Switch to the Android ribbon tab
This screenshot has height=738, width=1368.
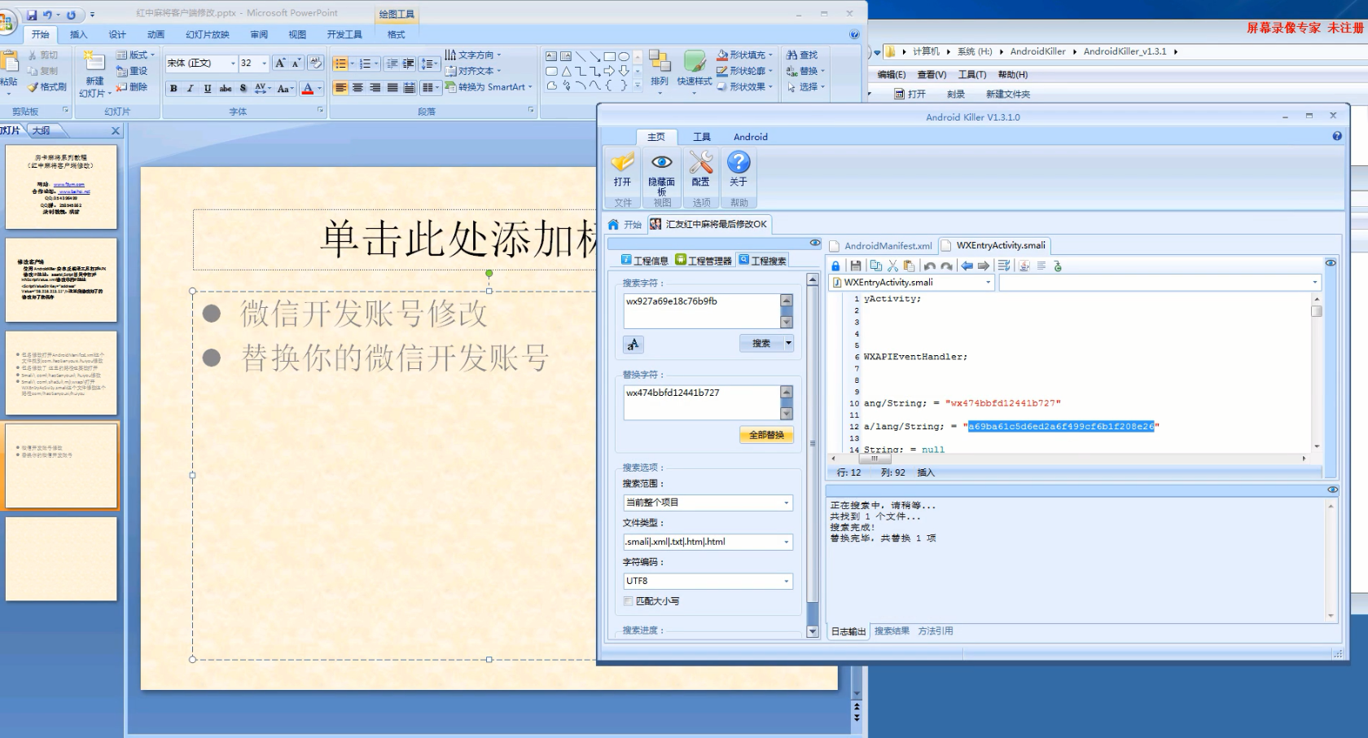(751, 137)
